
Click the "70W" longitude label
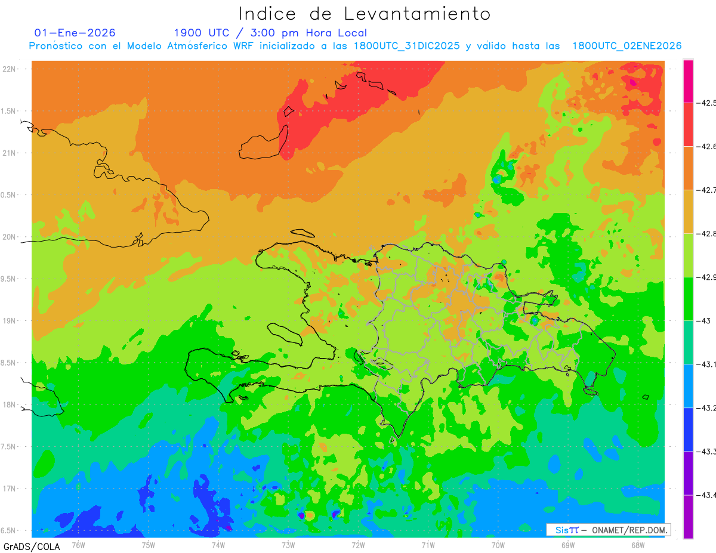[498, 545]
